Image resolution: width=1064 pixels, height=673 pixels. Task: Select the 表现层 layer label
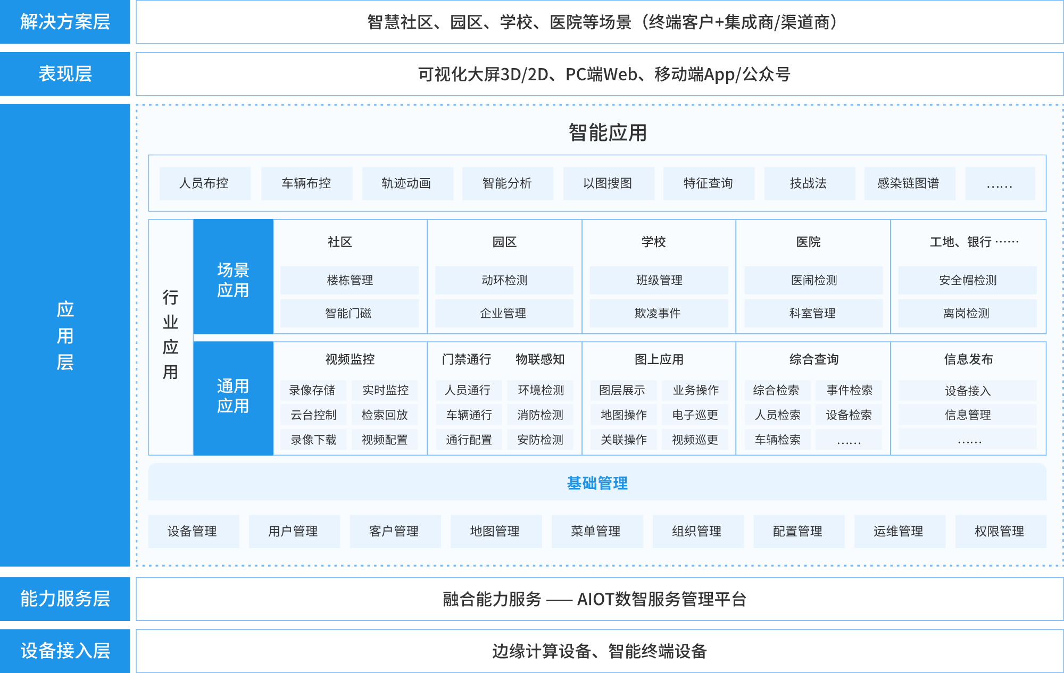tap(65, 74)
